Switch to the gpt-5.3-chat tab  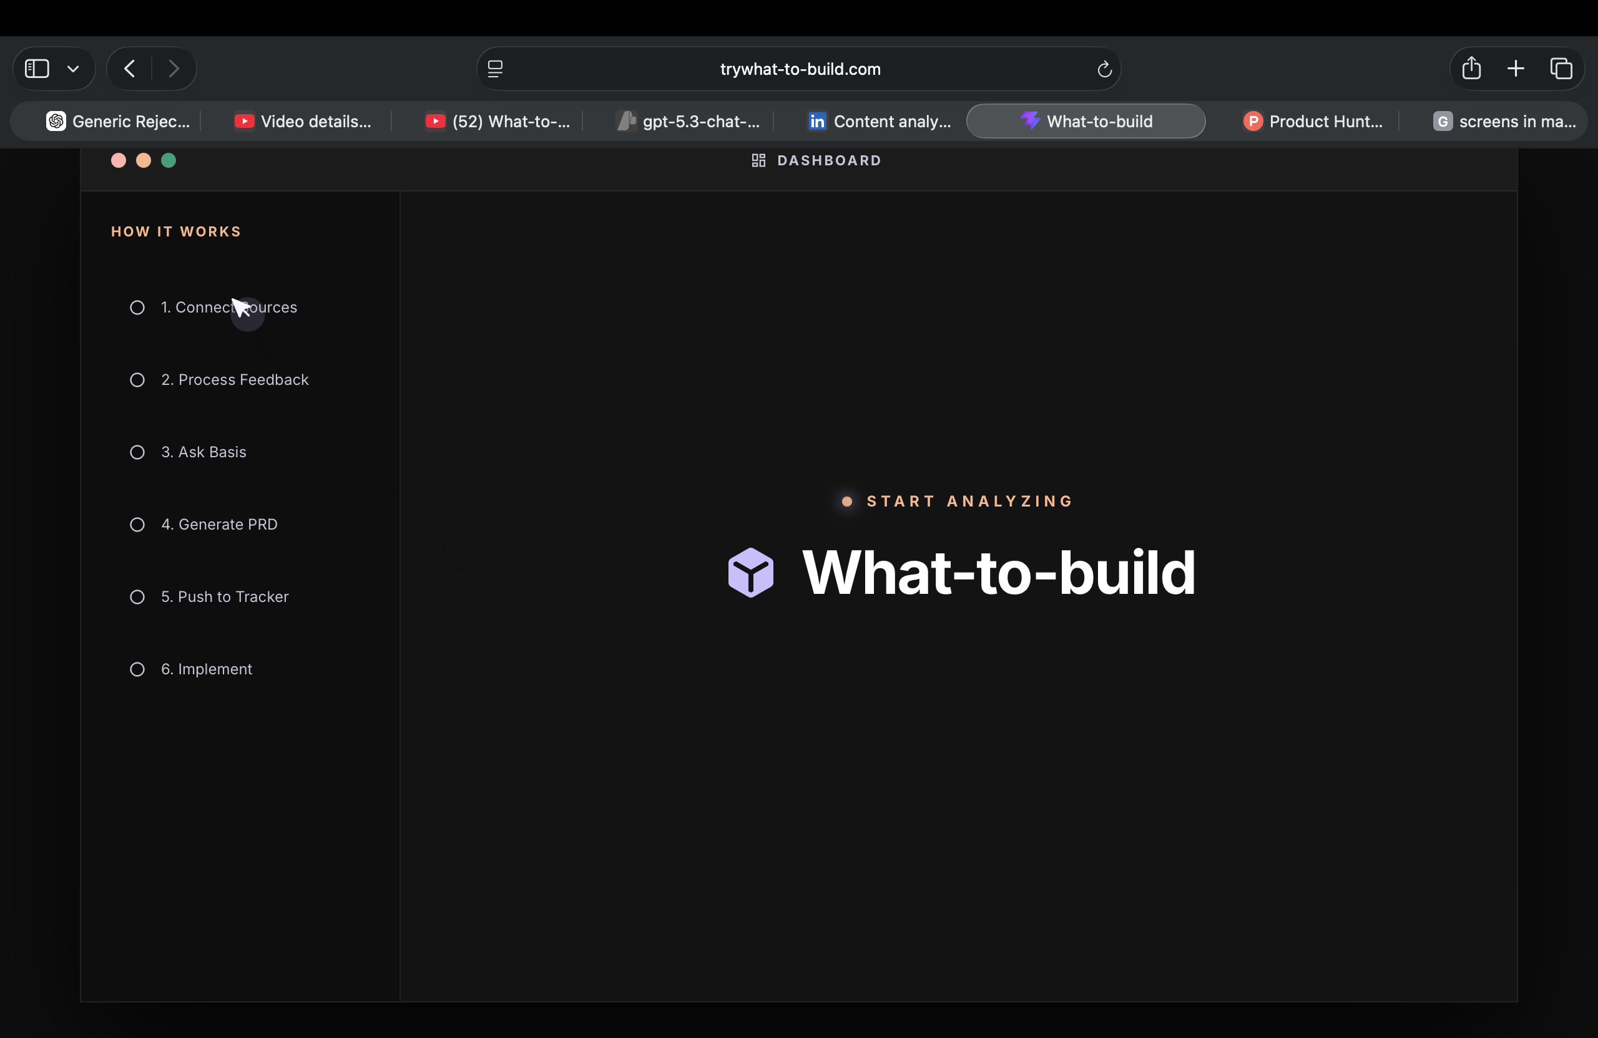tap(686, 121)
